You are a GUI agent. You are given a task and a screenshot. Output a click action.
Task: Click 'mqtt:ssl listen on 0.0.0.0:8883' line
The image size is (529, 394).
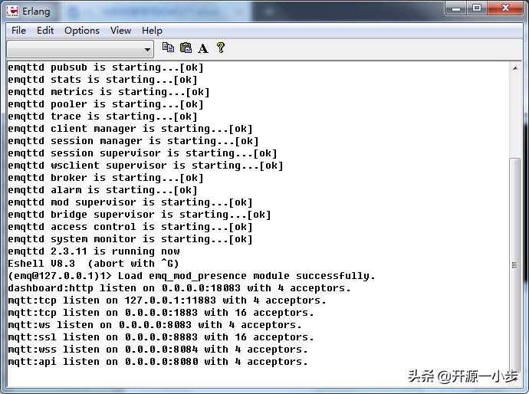pos(161,337)
